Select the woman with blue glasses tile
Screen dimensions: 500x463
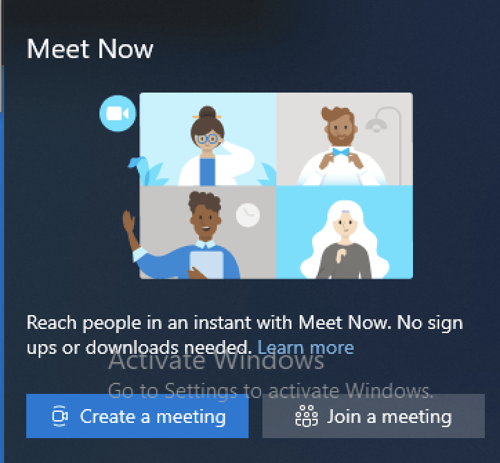pos(208,139)
